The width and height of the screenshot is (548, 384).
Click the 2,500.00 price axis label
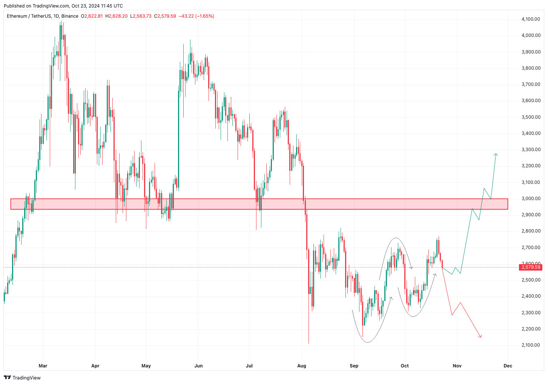tap(531, 280)
